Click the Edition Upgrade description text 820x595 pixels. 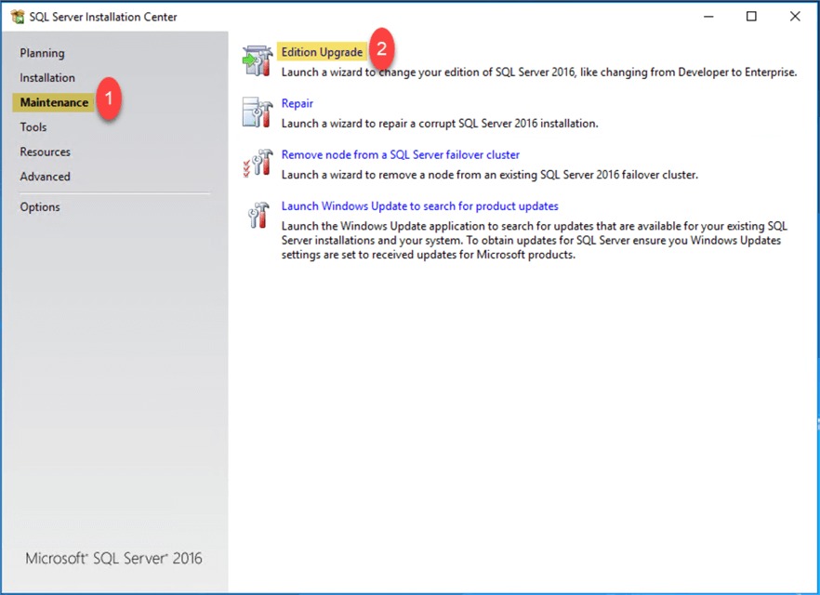pos(539,73)
